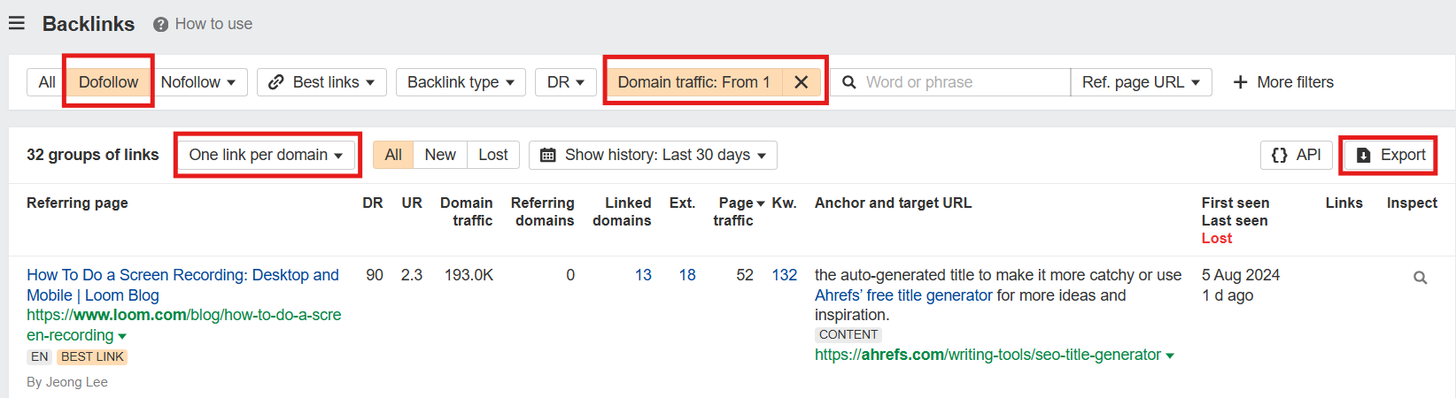Expand the Show history Last 30 days dropdown
Screen dimensions: 1456x398
(653, 155)
